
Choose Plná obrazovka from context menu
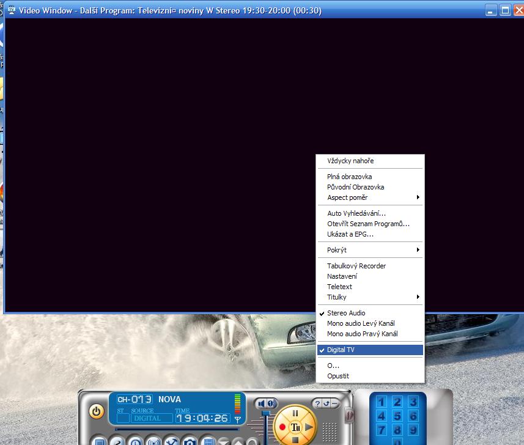(x=350, y=177)
